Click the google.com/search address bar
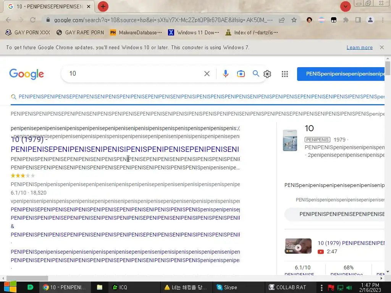 pyautogui.click(x=163, y=20)
